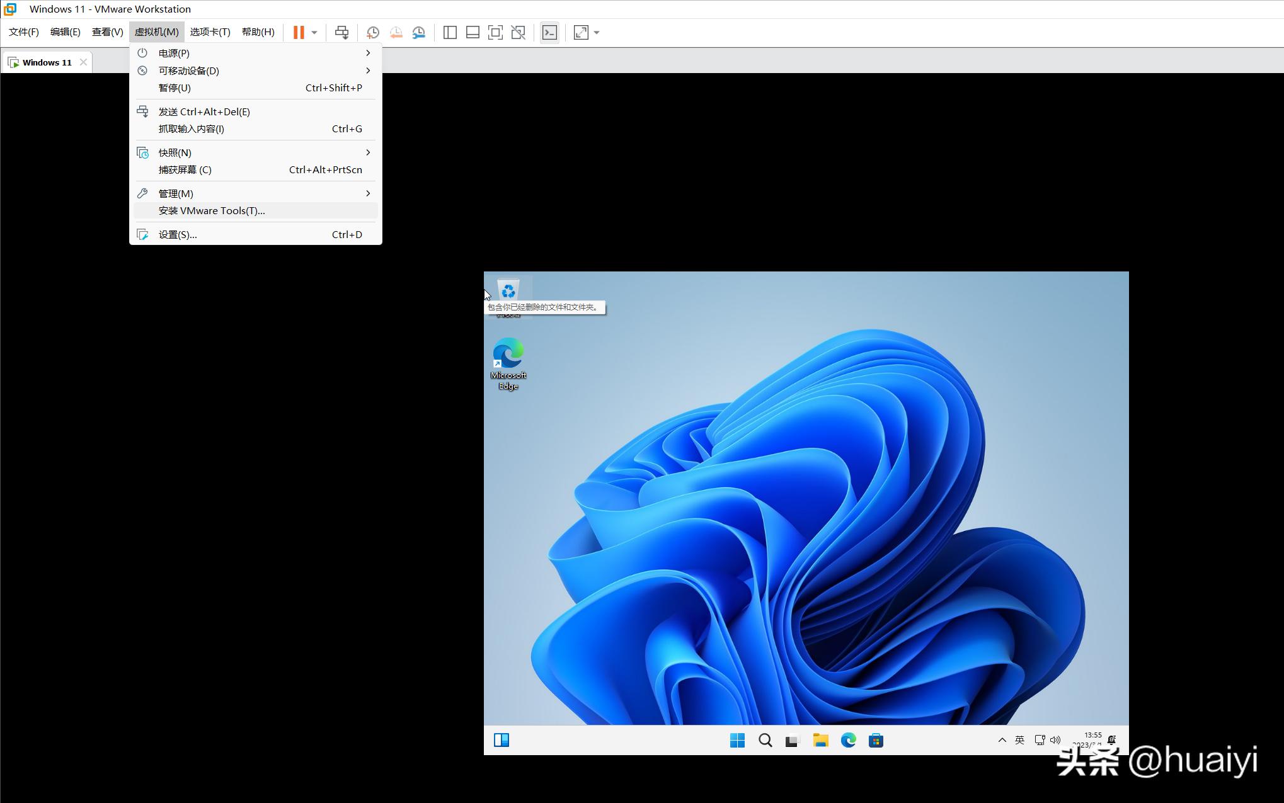Click the pause VM toolbar icon

click(299, 32)
